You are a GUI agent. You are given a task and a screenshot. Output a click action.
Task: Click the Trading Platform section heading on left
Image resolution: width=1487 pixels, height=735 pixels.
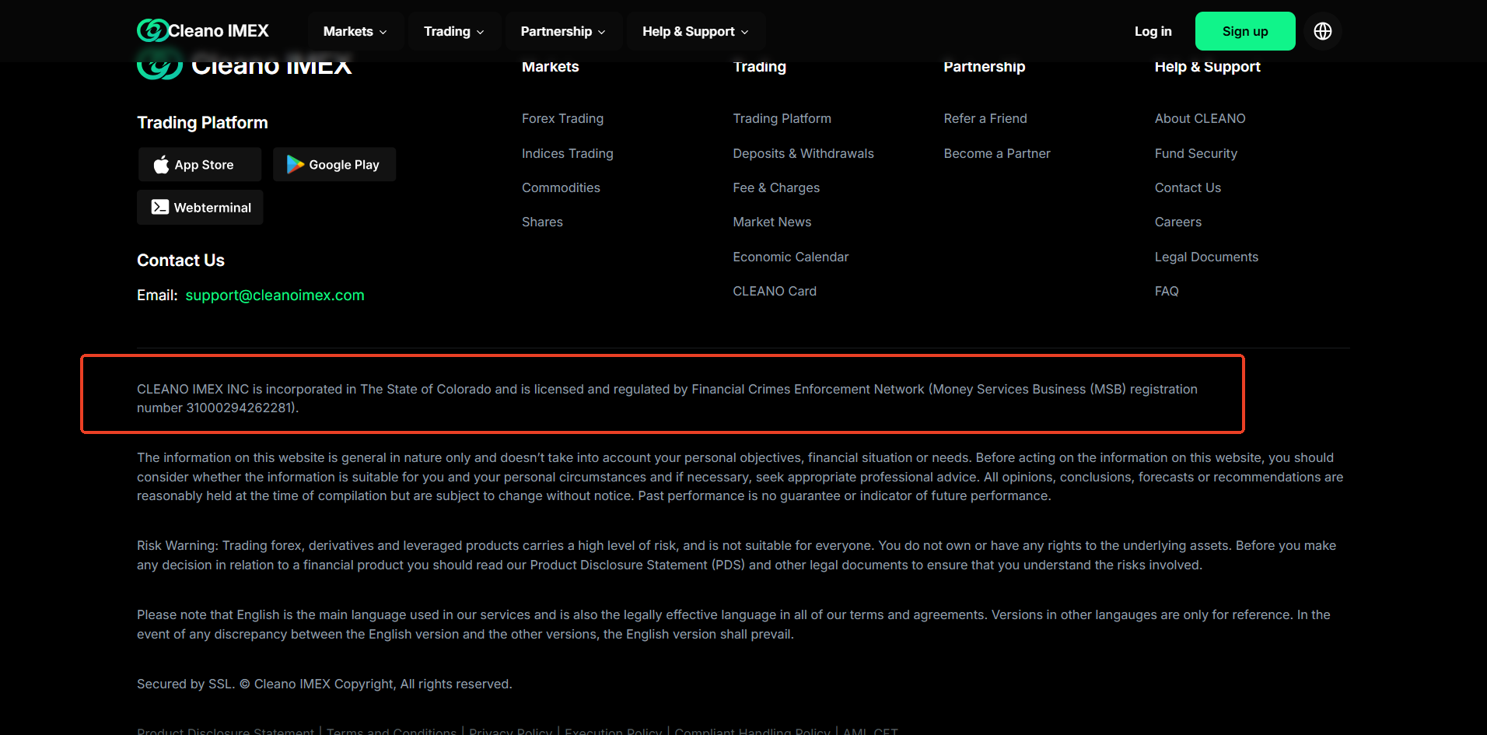click(202, 122)
